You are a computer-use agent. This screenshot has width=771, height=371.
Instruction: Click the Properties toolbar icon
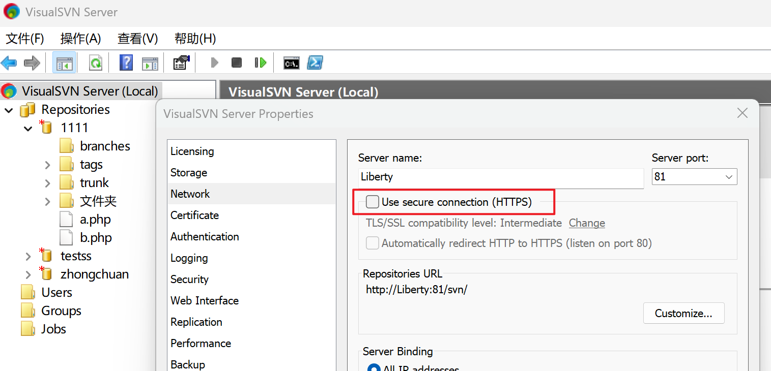tap(181, 63)
